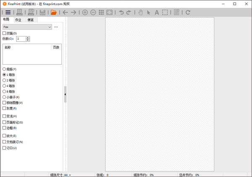Open the Fax printer dropdown

tap(27, 27)
